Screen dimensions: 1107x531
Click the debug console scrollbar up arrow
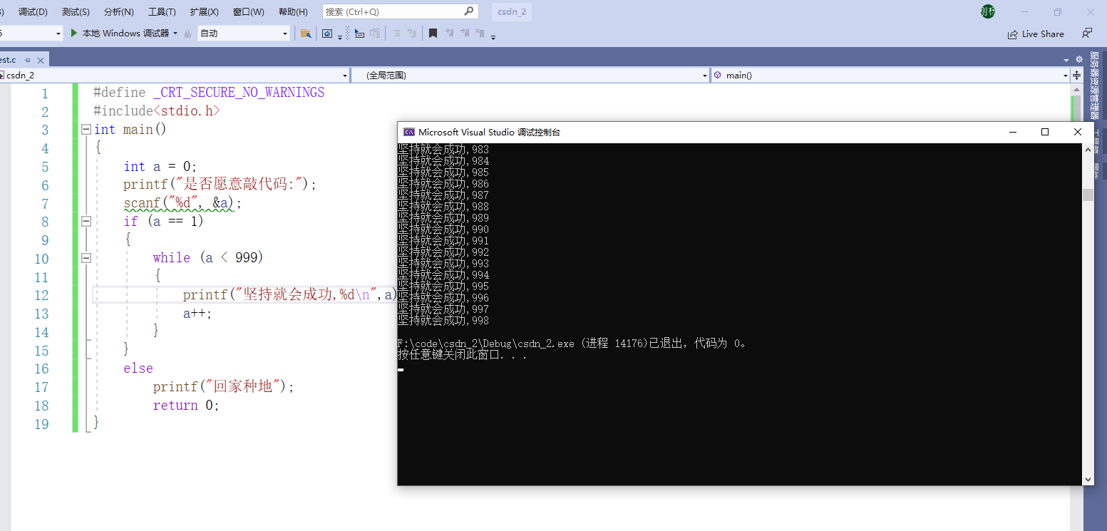click(1088, 149)
